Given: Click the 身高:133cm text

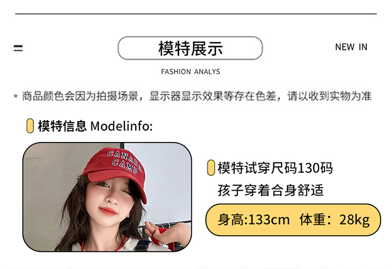Looking at the screenshot, I should pos(253,220).
